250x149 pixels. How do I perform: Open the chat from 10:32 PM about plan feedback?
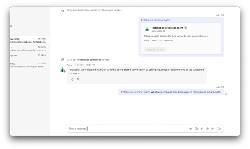coord(30,65)
